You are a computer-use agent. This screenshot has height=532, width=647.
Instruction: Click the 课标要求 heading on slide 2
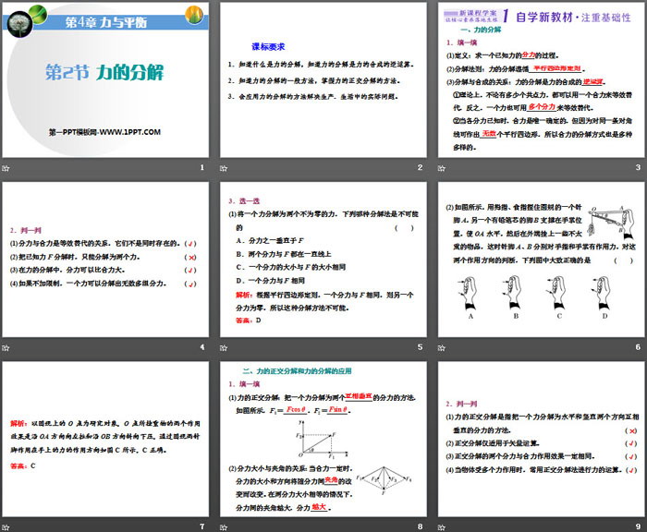[268, 46]
